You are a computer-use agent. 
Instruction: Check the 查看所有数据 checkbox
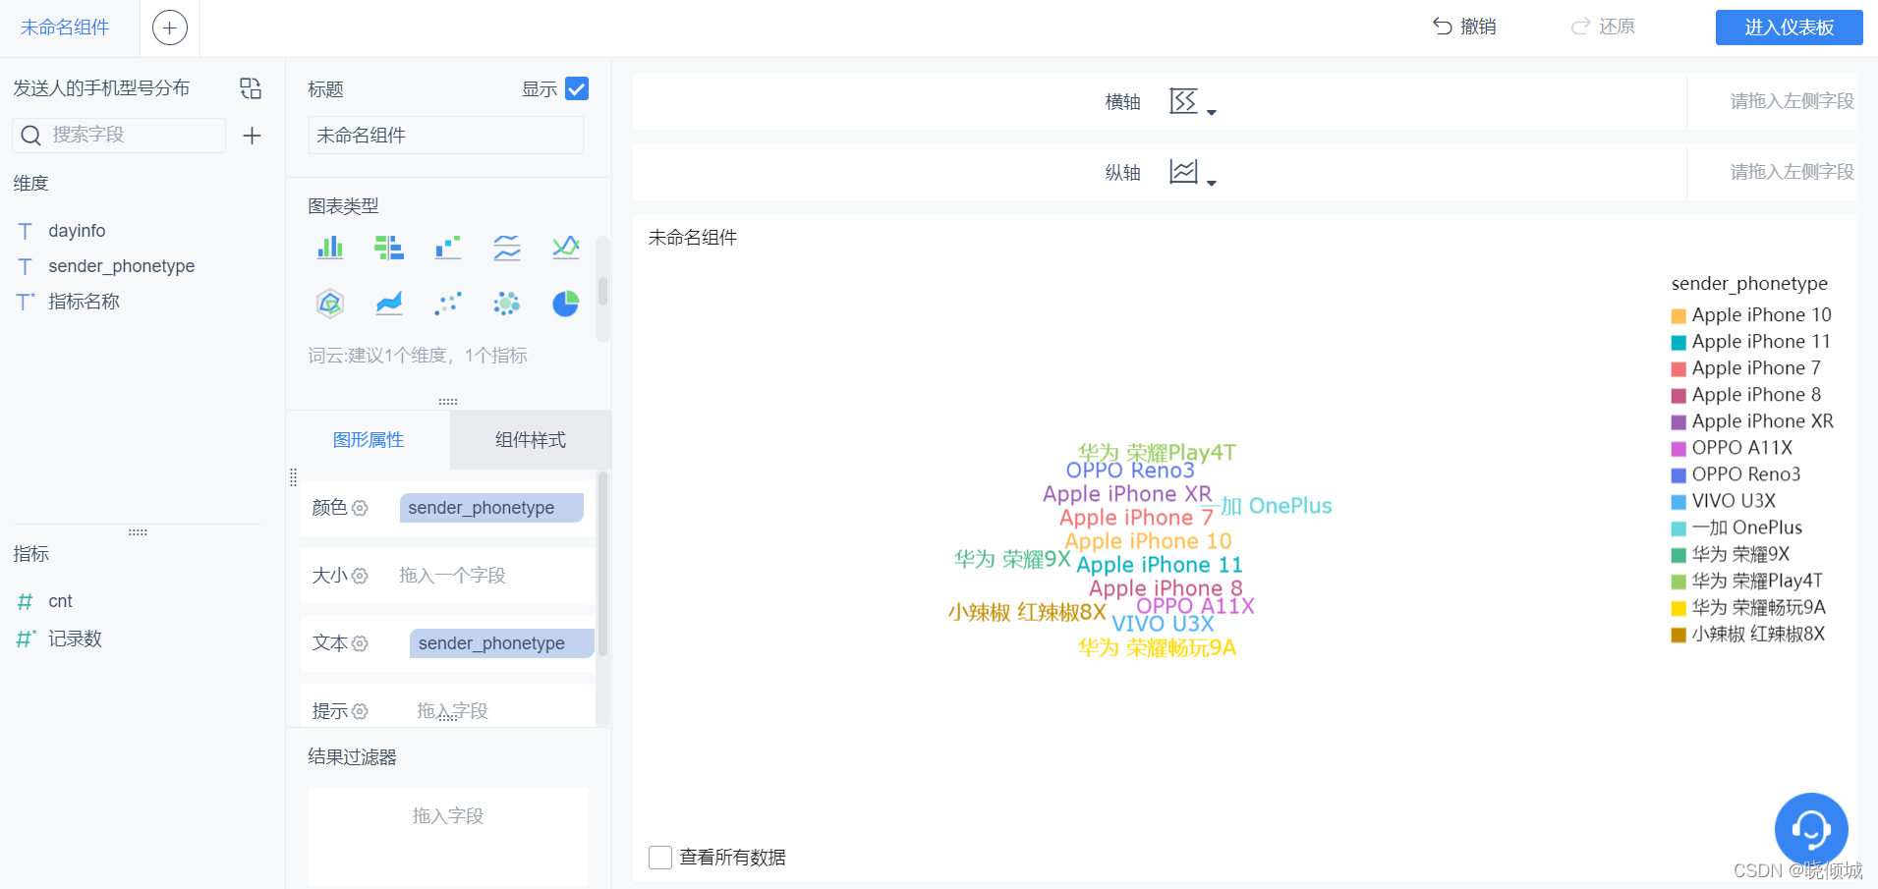click(x=660, y=858)
